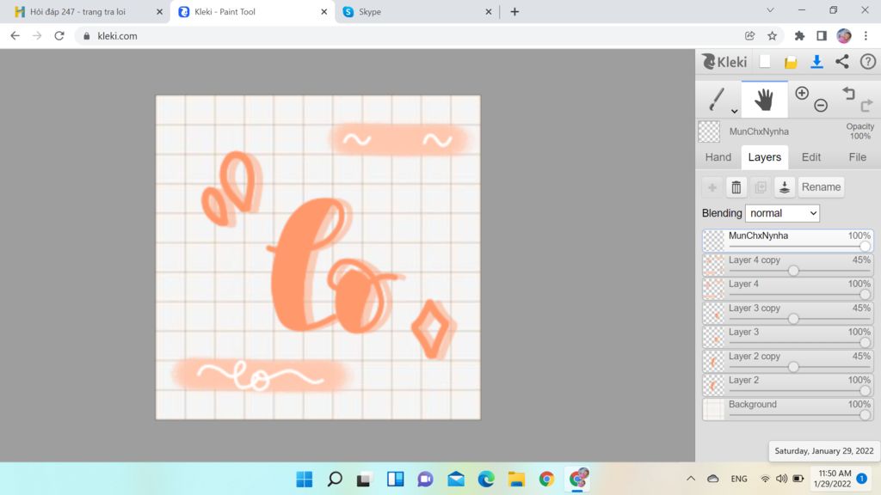Viewport: 881px width, 495px height.
Task: Show hidden system tray icons
Action: click(691, 479)
